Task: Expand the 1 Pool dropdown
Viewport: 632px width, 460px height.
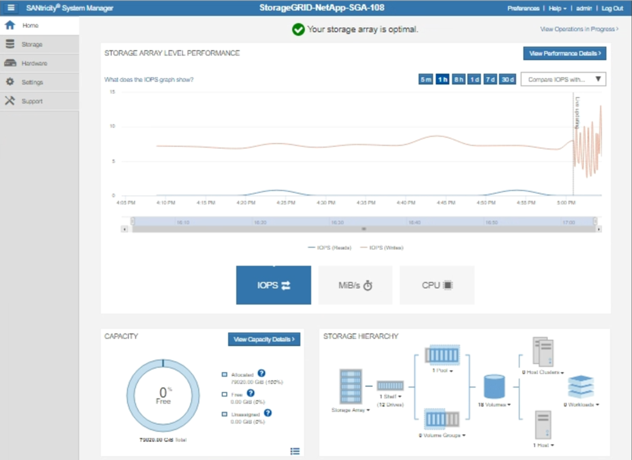Action: pyautogui.click(x=442, y=371)
